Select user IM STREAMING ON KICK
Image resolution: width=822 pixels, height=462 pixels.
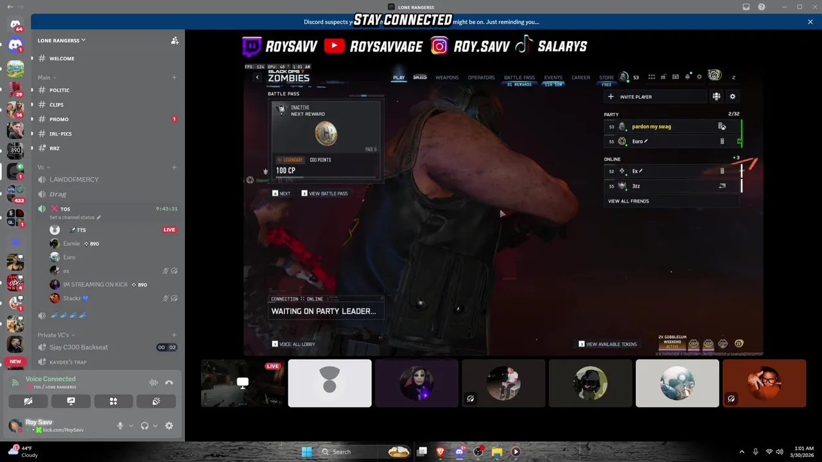pyautogui.click(x=113, y=284)
